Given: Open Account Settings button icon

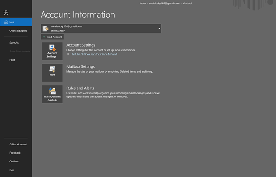Looking at the screenshot, I should point(52,51).
